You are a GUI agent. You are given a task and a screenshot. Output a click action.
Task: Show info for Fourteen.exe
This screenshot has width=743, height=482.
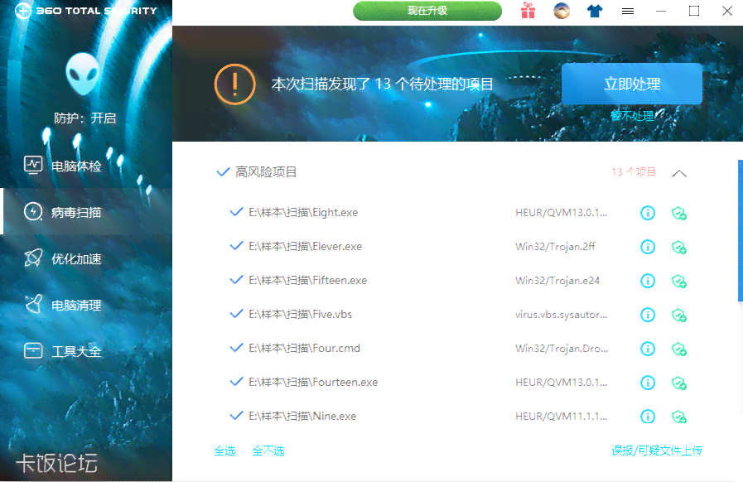(x=648, y=383)
